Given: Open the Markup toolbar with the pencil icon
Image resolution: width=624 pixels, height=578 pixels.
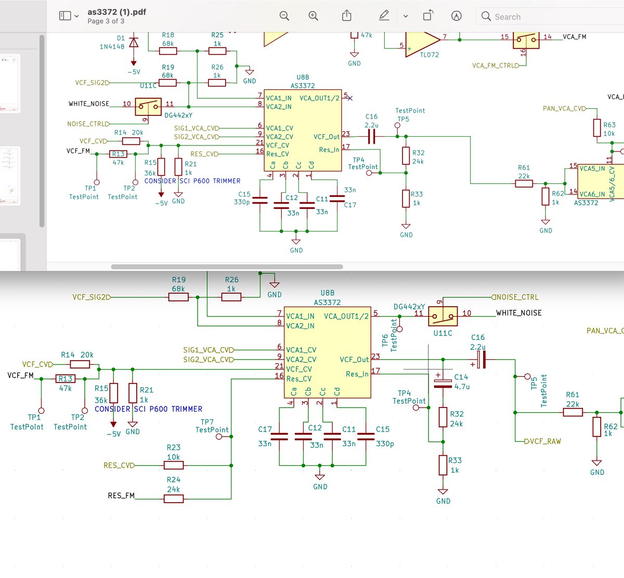Looking at the screenshot, I should point(384,16).
